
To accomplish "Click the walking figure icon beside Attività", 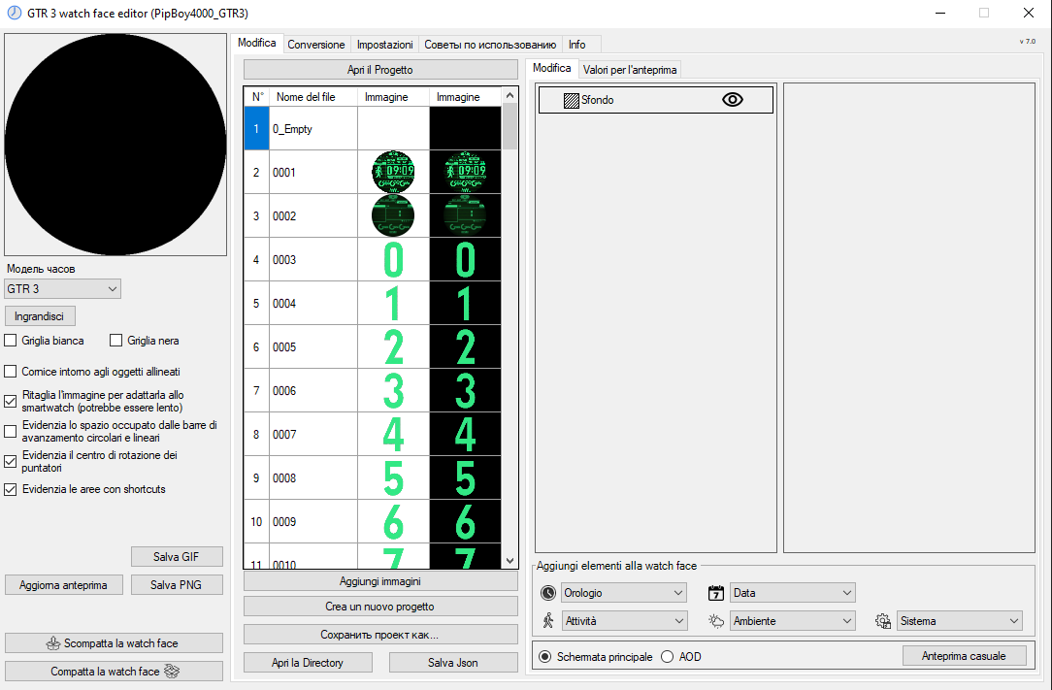I will 548,621.
